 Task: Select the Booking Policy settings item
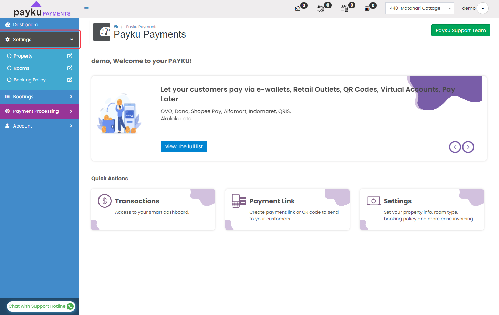(40, 80)
